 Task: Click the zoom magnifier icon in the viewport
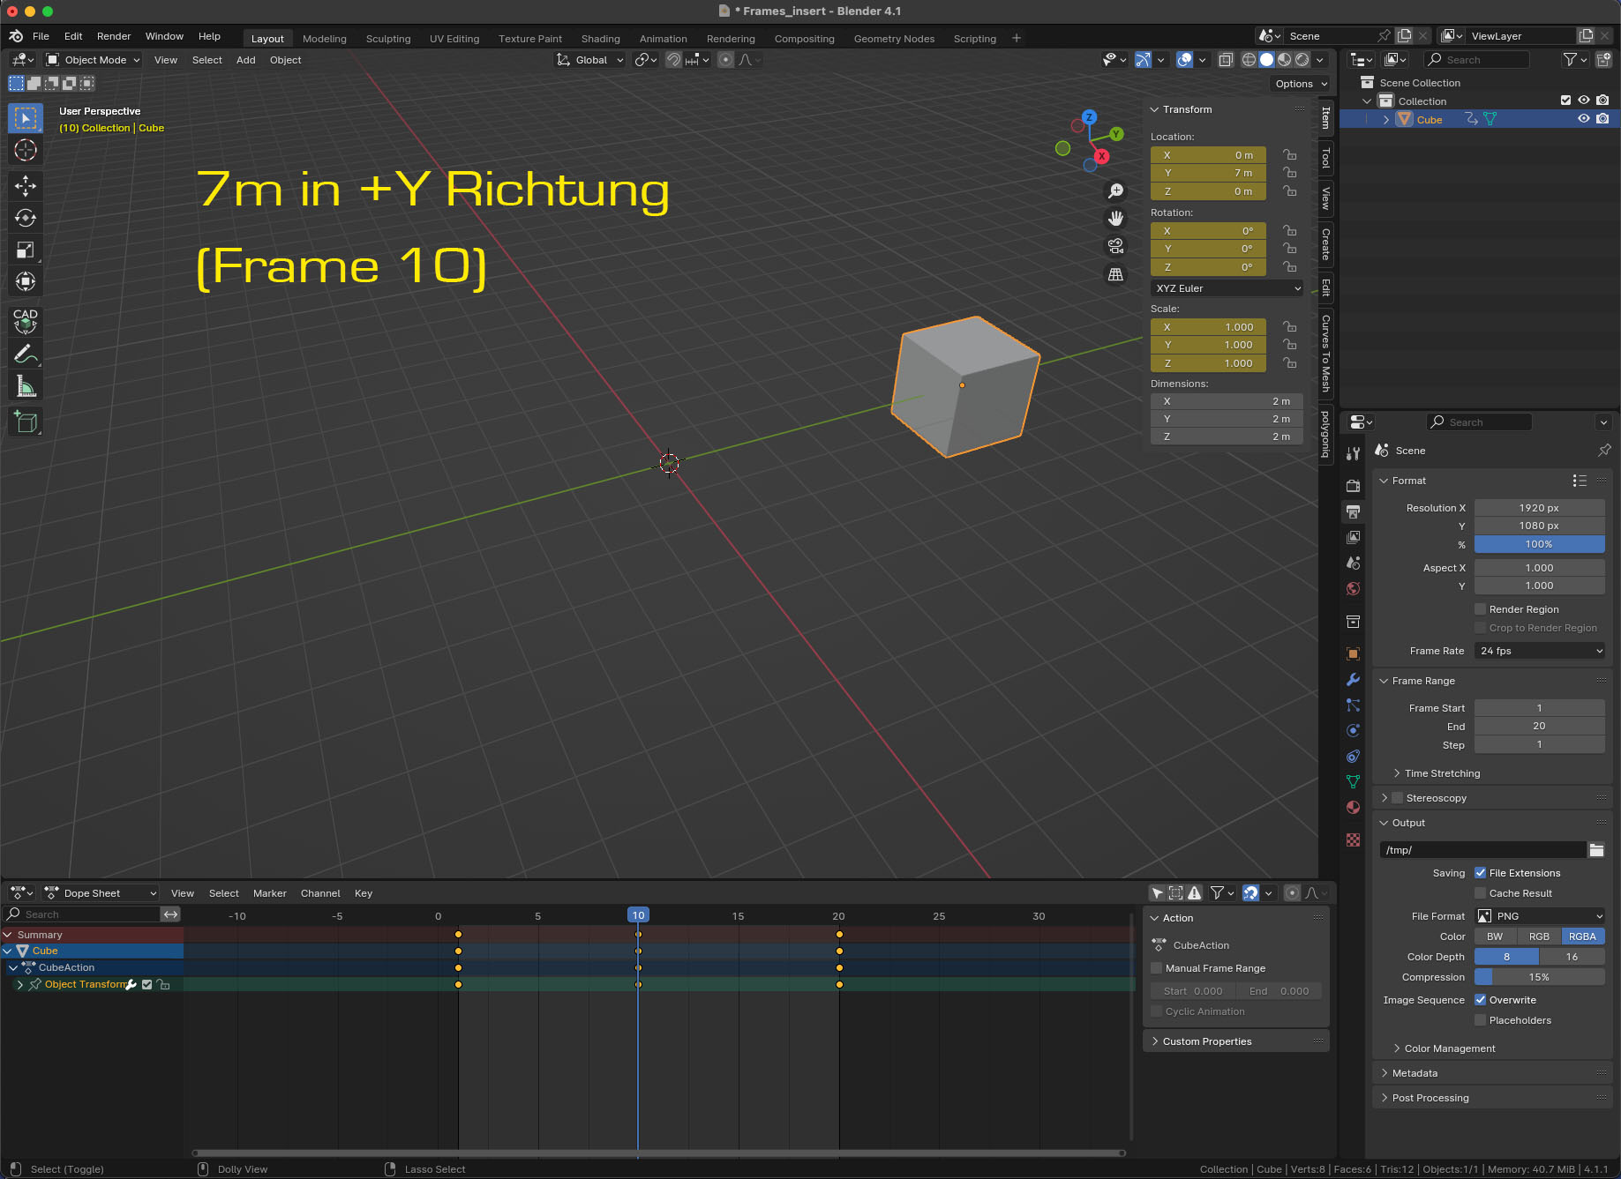click(x=1116, y=191)
